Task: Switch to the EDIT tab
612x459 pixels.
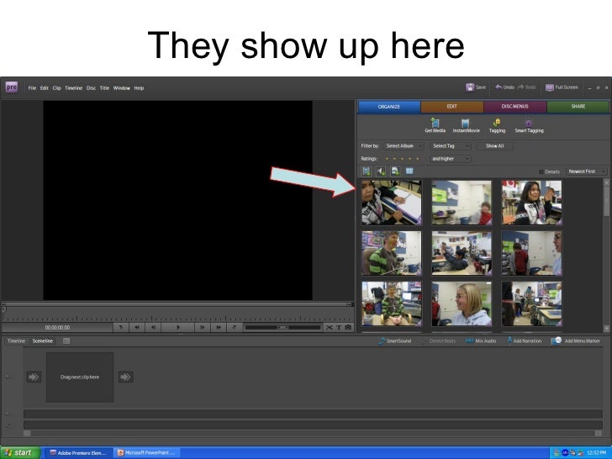Action: 451,107
